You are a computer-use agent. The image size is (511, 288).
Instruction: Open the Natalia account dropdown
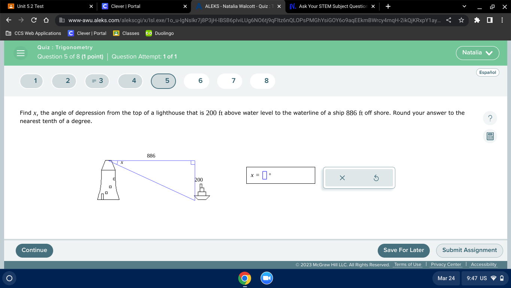[x=477, y=53]
